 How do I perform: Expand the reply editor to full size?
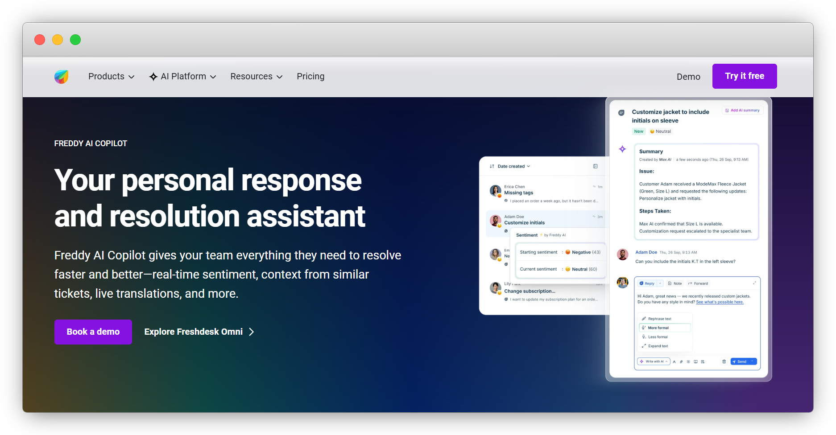tap(754, 283)
